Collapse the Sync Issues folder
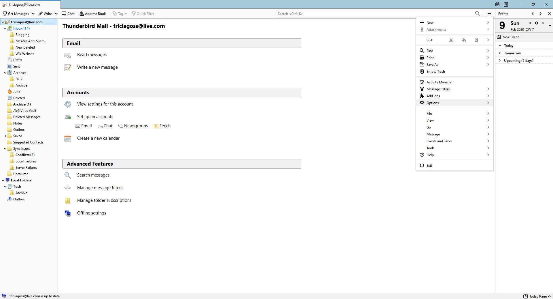Screen dimensions: 553x299 point(5,149)
